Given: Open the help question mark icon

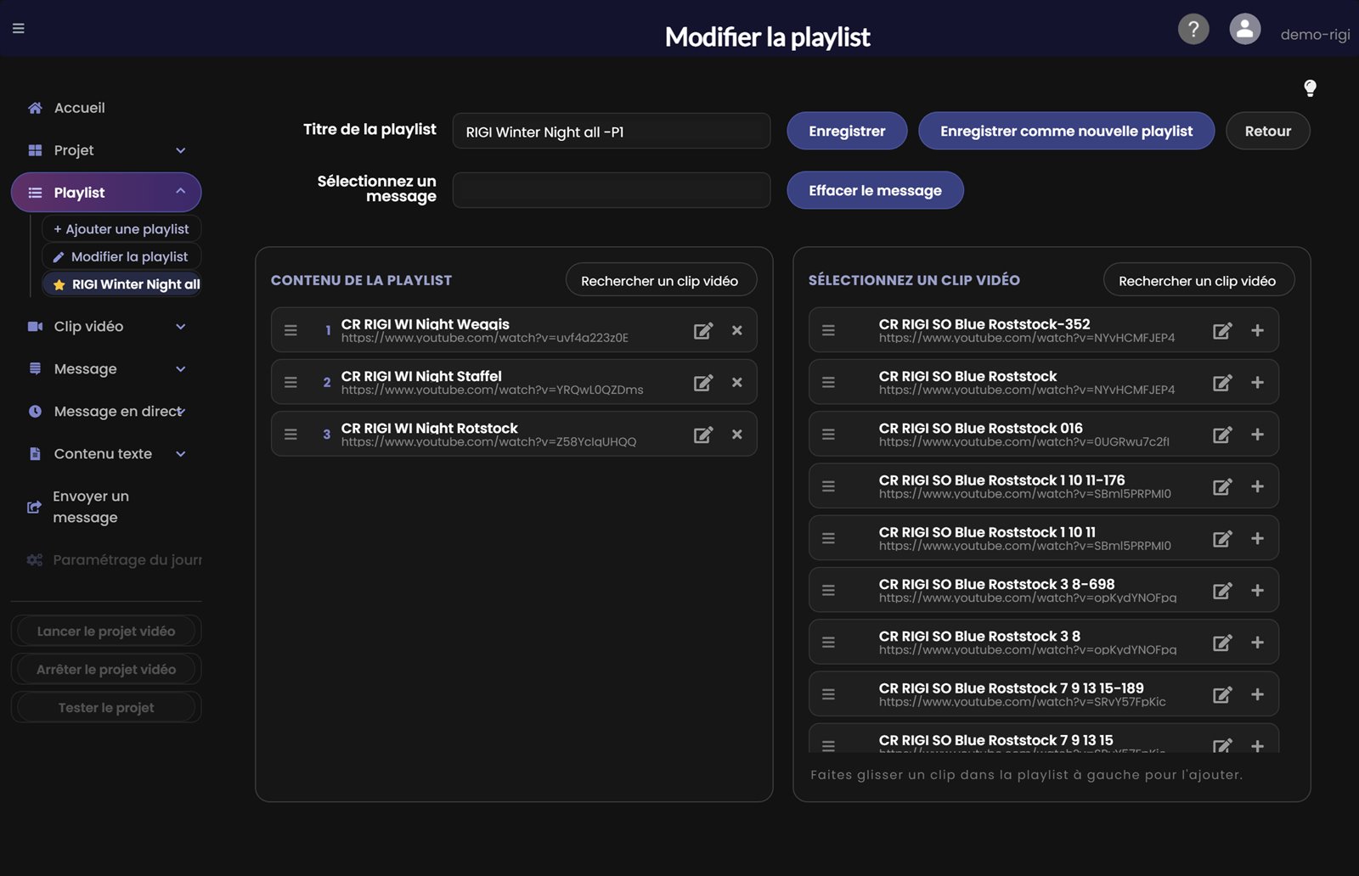Looking at the screenshot, I should point(1193,29).
